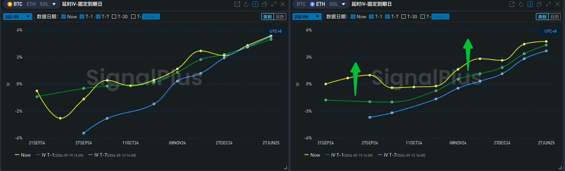
Task: Click the T- days input in BTC panel
Action: pos(151,17)
